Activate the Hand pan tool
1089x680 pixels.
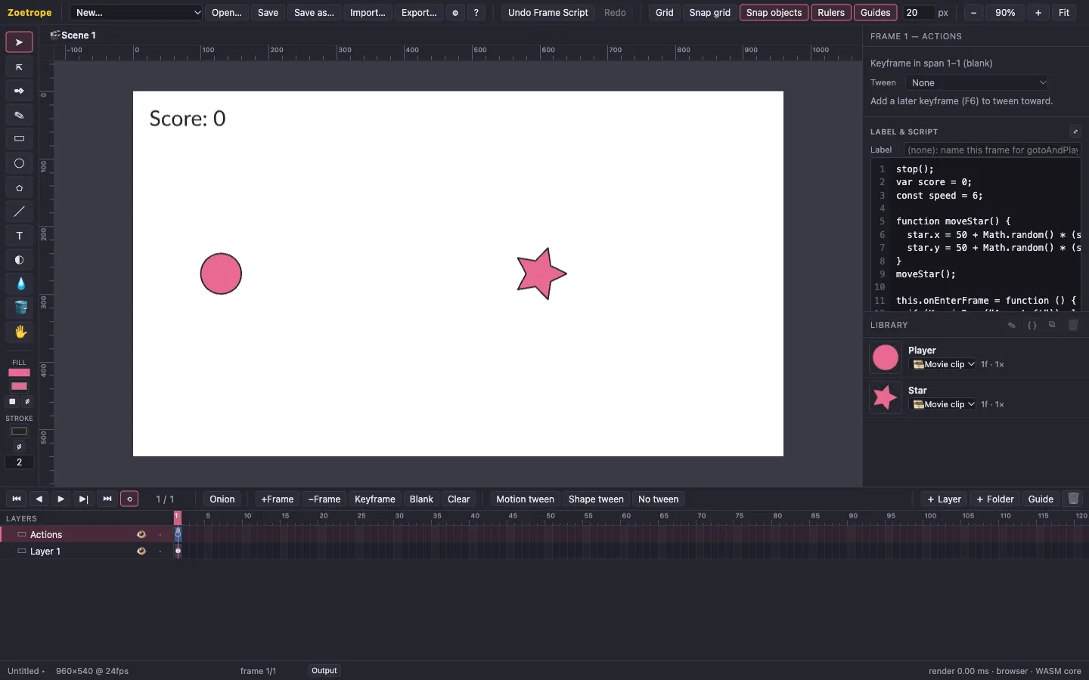(19, 332)
